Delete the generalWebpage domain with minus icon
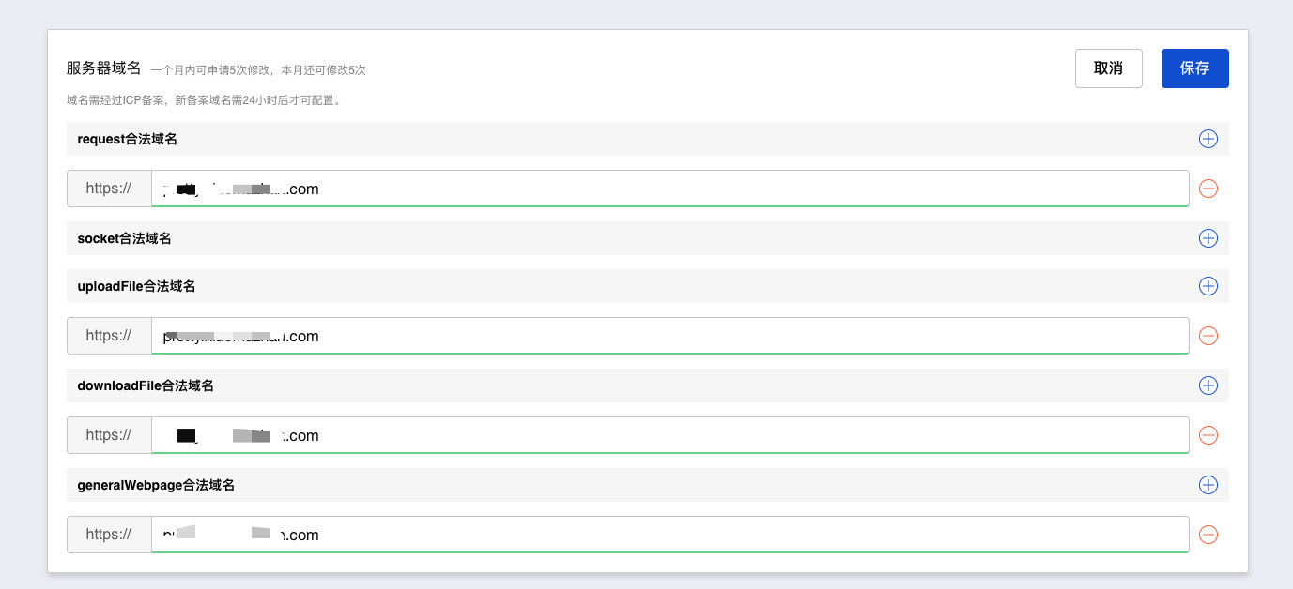This screenshot has width=1293, height=589. click(1208, 535)
